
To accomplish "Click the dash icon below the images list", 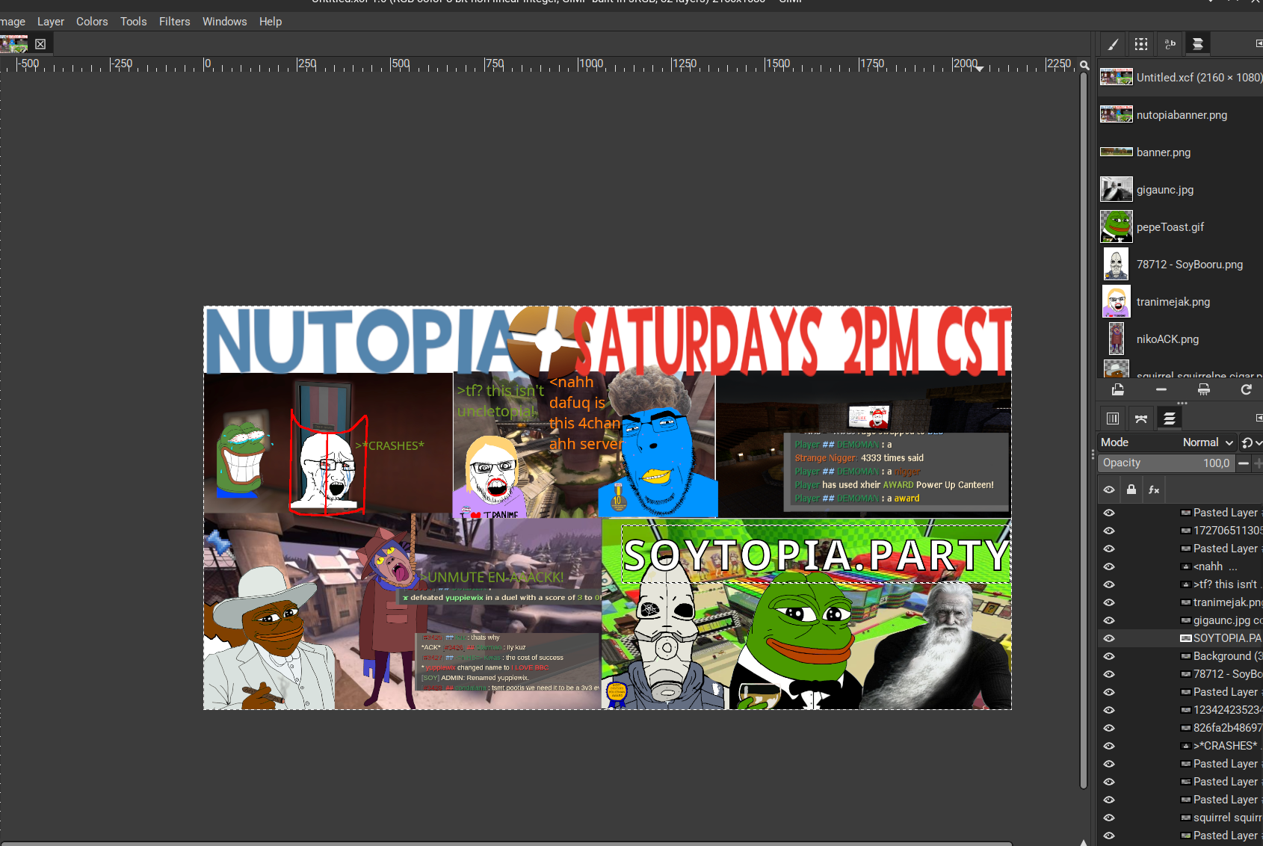I will [1161, 389].
